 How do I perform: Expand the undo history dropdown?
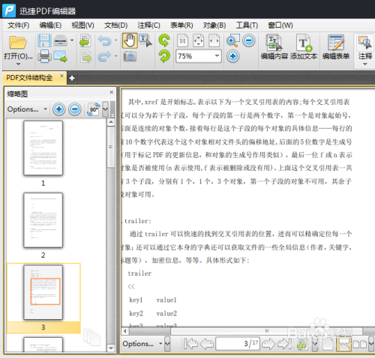(116, 40)
